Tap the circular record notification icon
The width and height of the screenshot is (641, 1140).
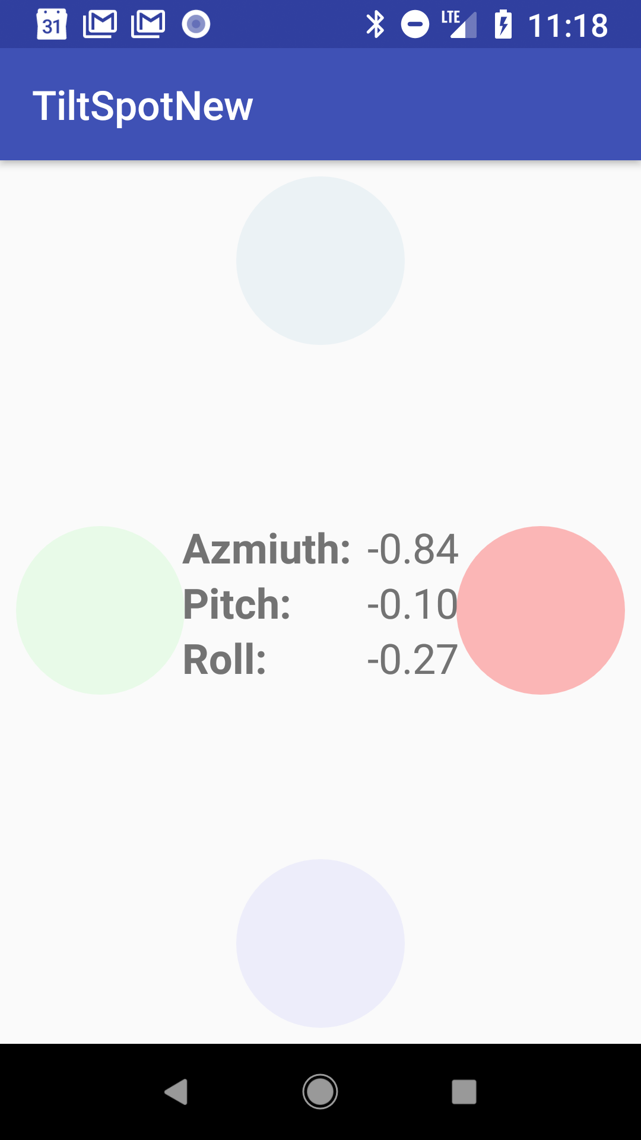[196, 24]
